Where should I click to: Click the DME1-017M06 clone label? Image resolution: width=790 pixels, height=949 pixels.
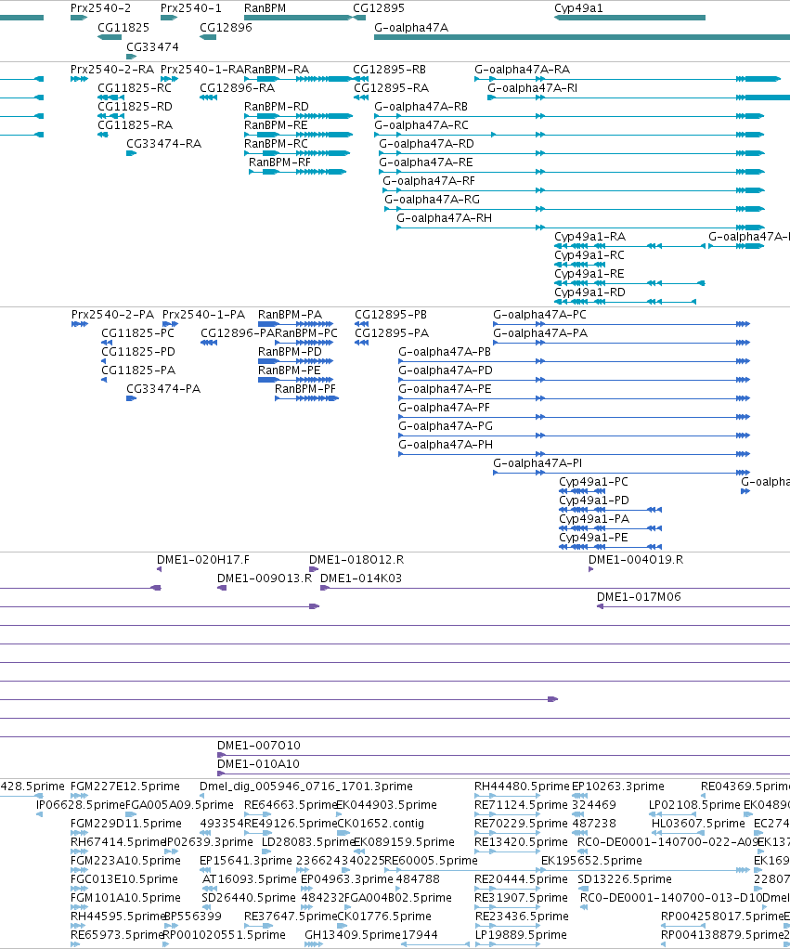(x=639, y=597)
